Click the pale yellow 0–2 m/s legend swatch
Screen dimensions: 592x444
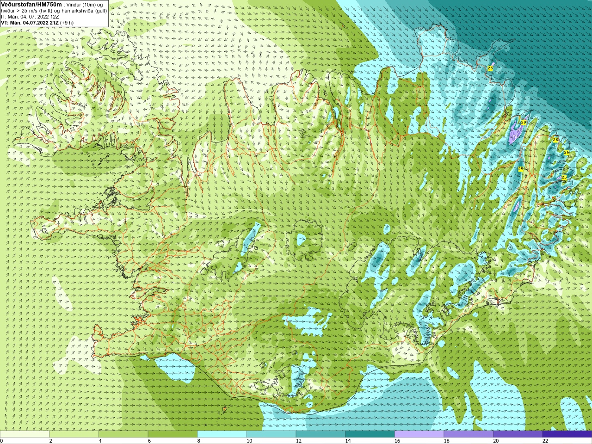pyautogui.click(x=25, y=434)
